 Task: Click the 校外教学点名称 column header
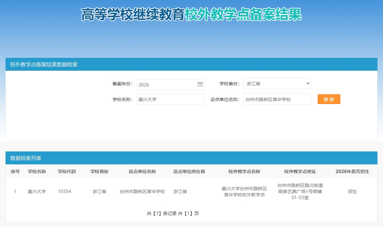coord(244,171)
